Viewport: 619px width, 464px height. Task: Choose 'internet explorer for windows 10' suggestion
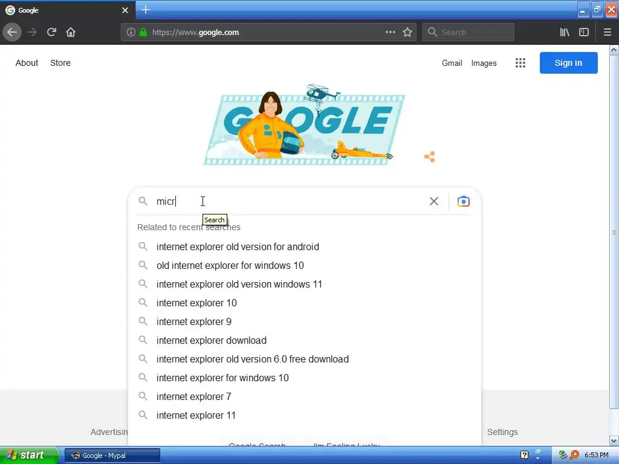(305, 378)
